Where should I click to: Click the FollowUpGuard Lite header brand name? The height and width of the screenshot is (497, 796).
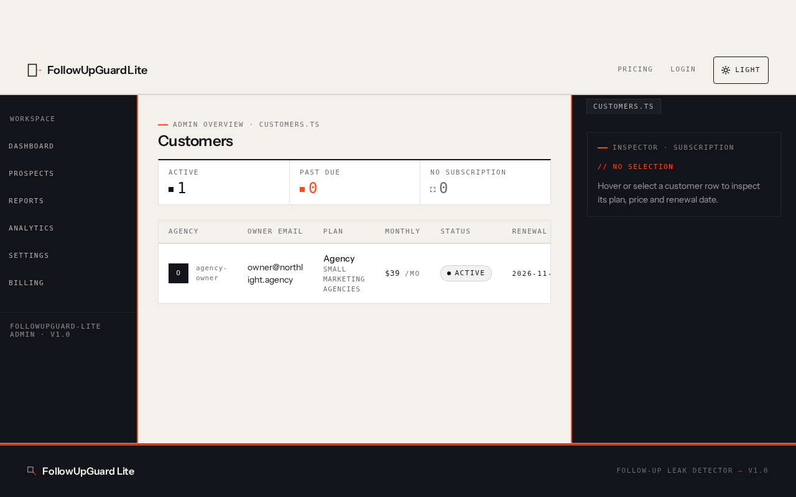tap(97, 70)
